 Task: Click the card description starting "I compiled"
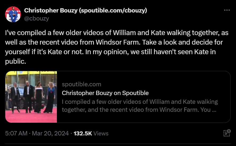click(x=139, y=106)
